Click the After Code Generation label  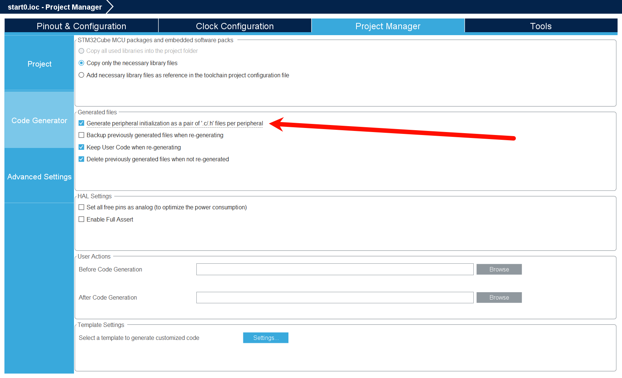[108, 297]
